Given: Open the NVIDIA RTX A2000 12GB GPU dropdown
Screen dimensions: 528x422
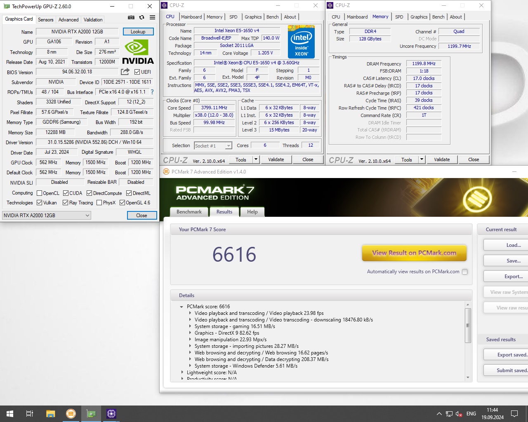Looking at the screenshot, I should (47, 215).
